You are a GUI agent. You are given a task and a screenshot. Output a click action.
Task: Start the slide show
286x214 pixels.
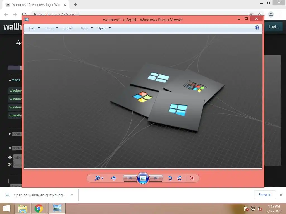pos(143,178)
